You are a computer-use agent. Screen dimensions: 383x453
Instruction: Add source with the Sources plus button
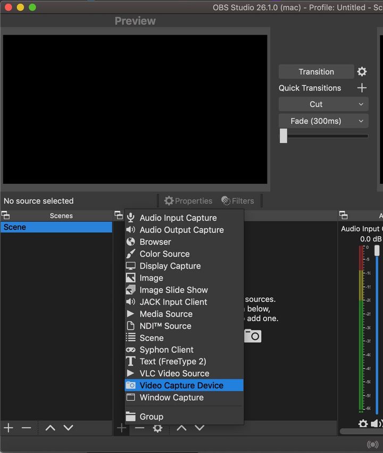(x=121, y=428)
